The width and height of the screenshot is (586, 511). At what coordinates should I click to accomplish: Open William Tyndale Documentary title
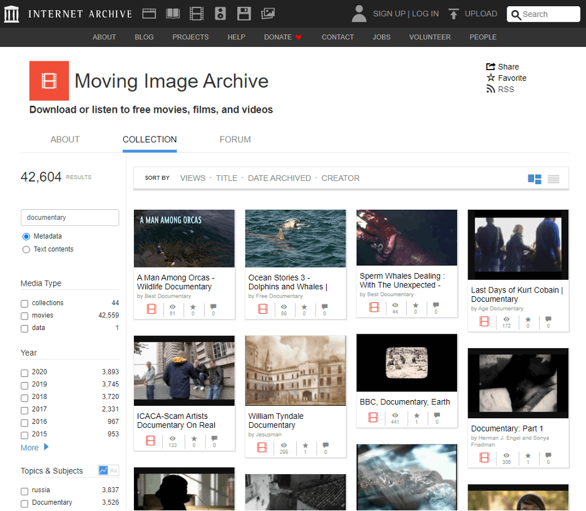pos(276,421)
